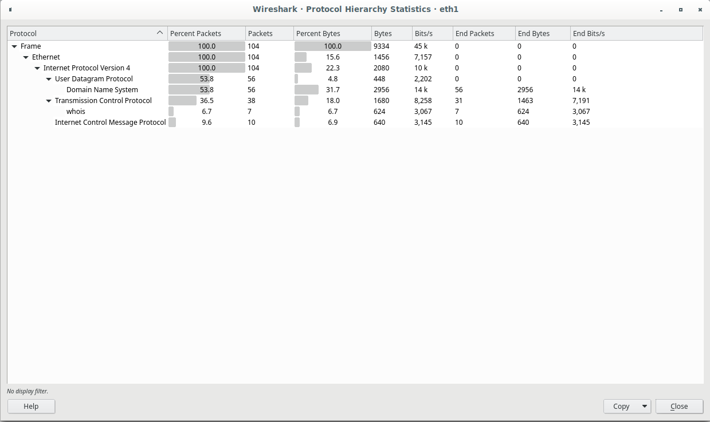Sort by Percent Packets column header
Image resolution: width=710 pixels, height=422 pixels.
pyautogui.click(x=206, y=33)
